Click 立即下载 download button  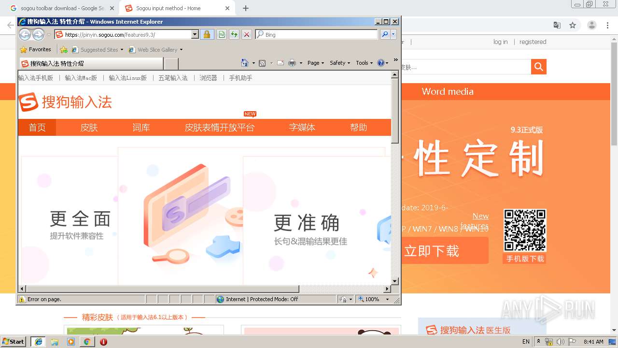coord(445,250)
